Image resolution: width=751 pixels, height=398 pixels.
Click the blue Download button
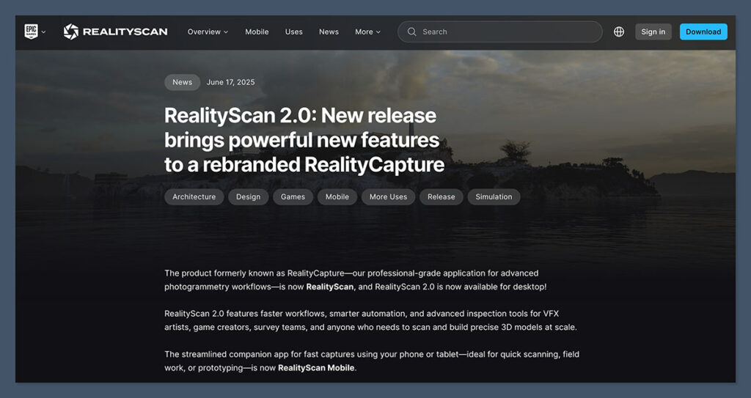click(x=703, y=32)
